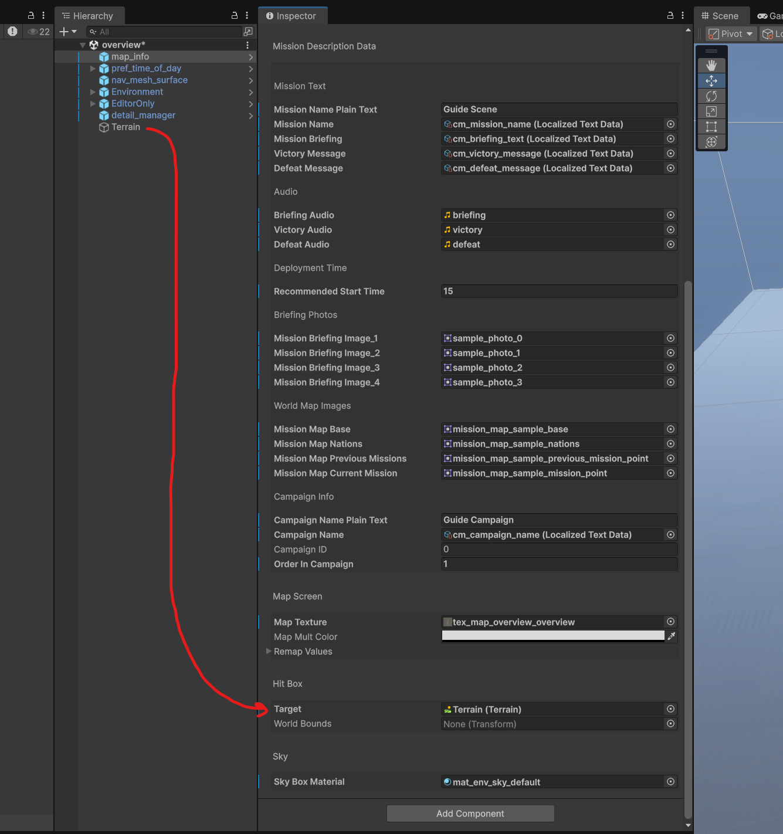Select the Move tool in Scene toolbar
The width and height of the screenshot is (783, 834).
coord(711,81)
